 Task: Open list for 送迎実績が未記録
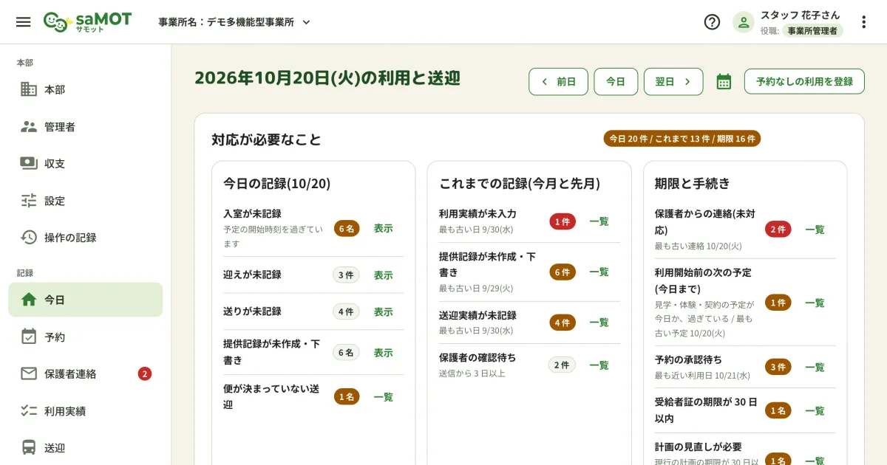click(x=599, y=322)
